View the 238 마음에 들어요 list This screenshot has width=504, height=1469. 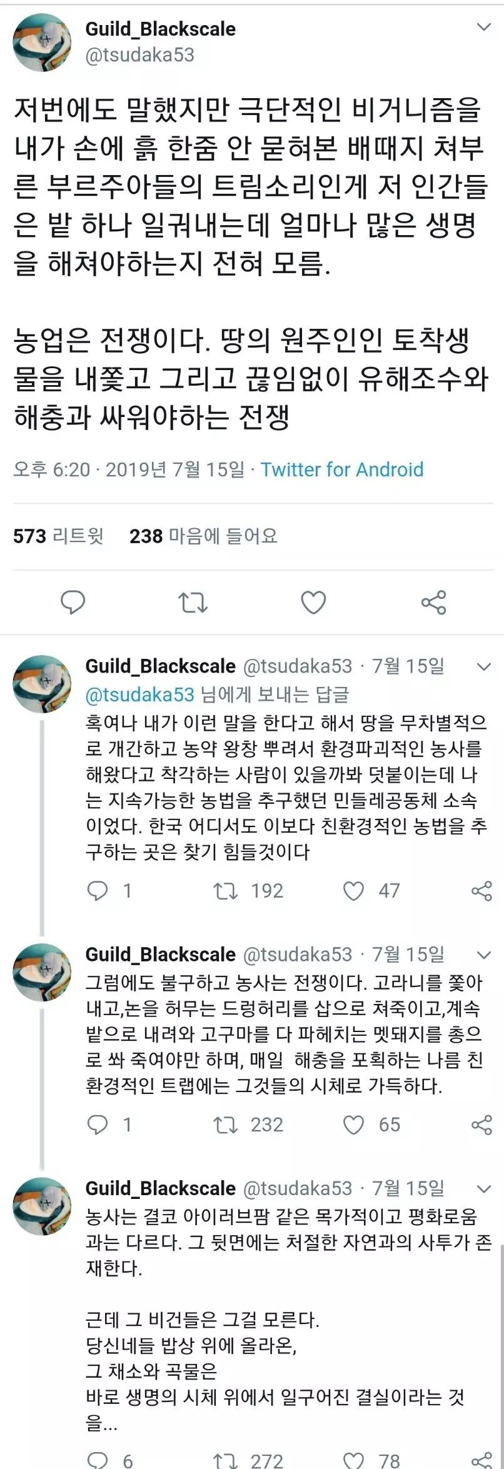click(x=203, y=536)
